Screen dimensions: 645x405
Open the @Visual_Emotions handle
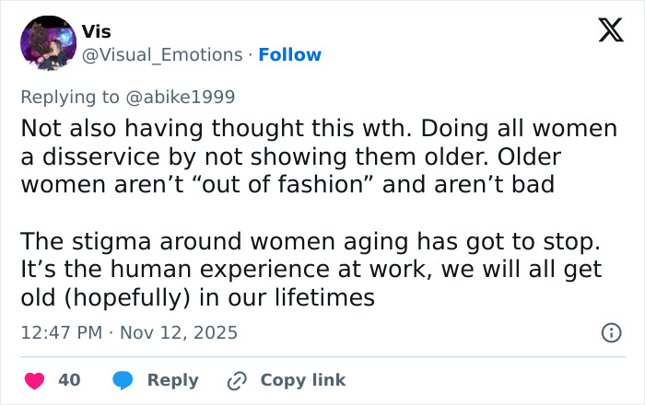[163, 55]
